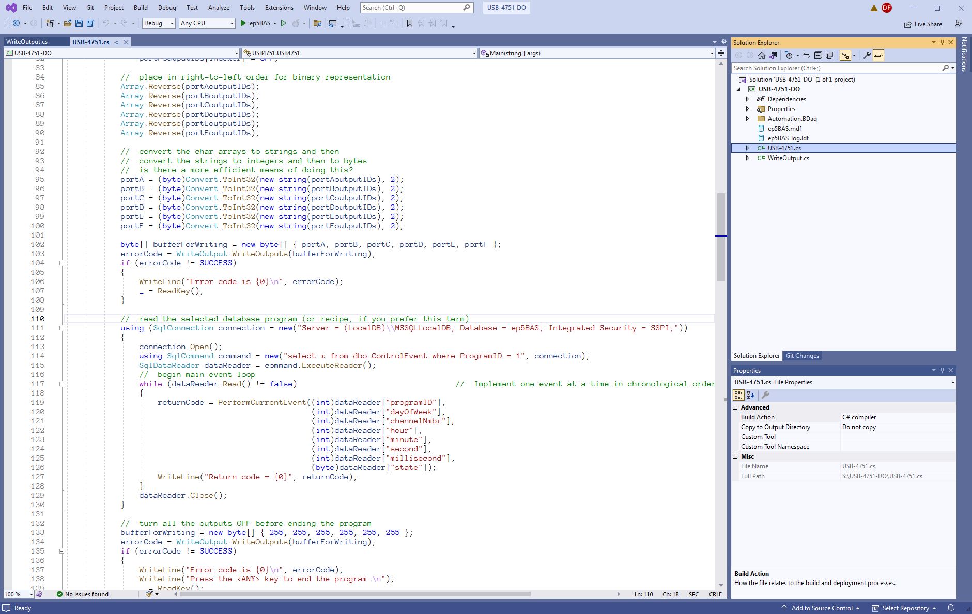Screen dimensions: 972x614
Task: Click Home icon in Solution Explorer toolbar
Action: [762, 55]
